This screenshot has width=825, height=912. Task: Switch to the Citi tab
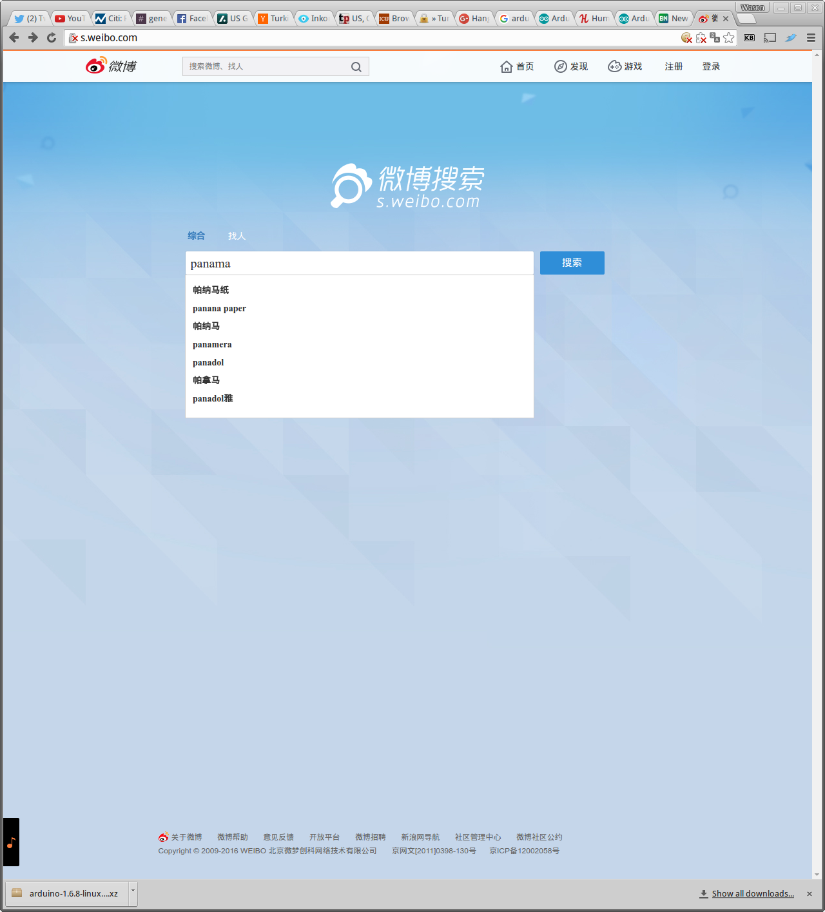pos(110,19)
